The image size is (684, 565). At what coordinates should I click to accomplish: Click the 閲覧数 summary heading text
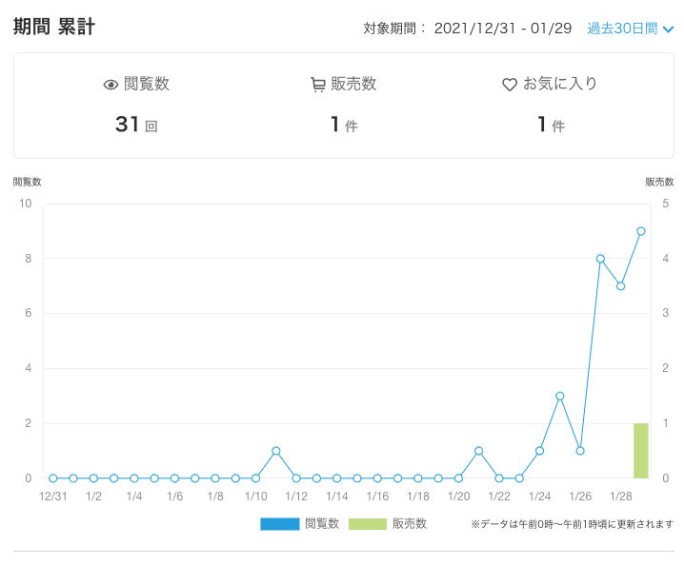click(x=147, y=84)
